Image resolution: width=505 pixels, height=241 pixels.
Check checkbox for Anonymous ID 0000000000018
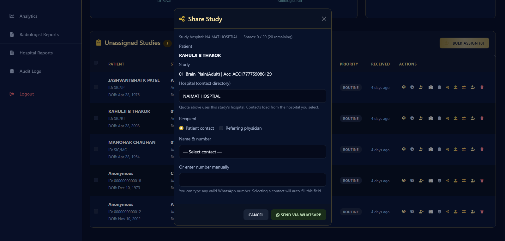(96, 180)
